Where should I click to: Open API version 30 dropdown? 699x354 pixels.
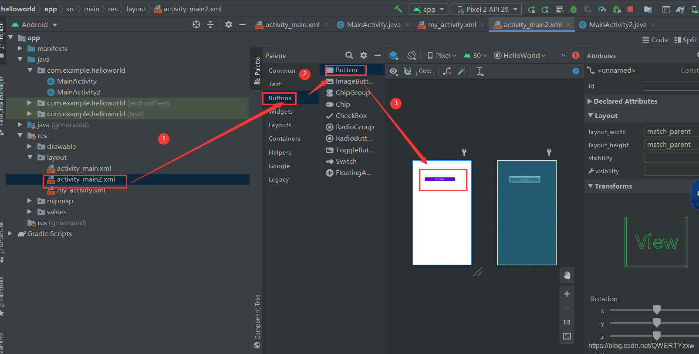pos(475,55)
